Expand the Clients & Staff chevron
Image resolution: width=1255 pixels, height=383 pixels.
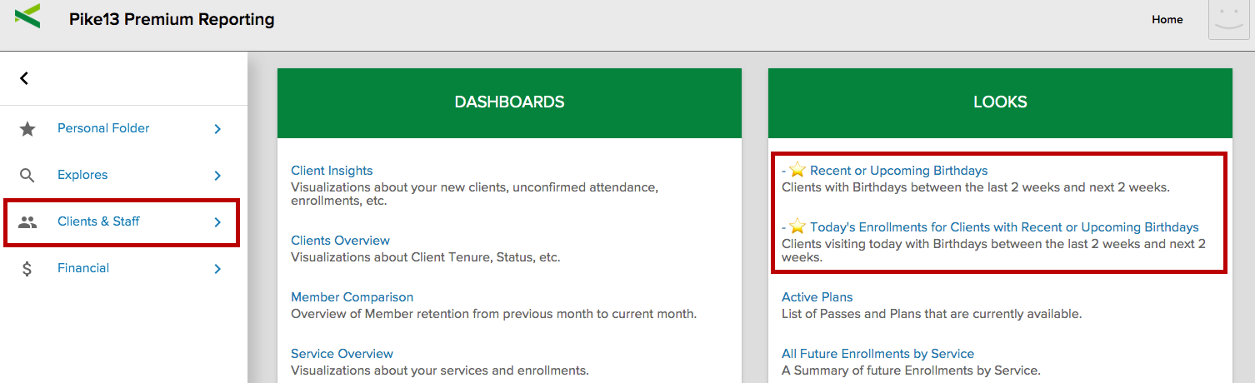point(217,222)
